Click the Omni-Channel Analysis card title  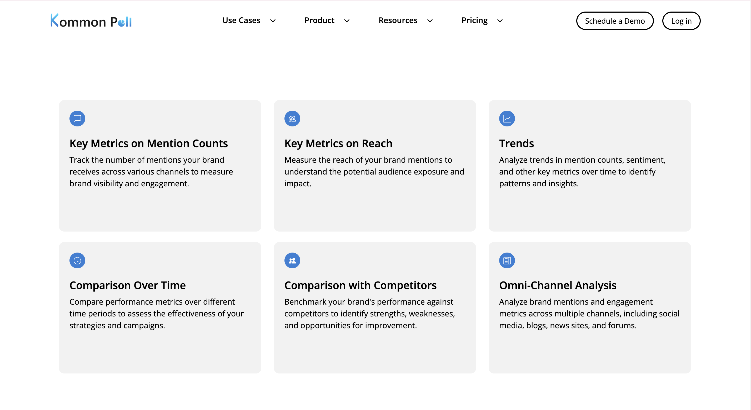tap(557, 285)
